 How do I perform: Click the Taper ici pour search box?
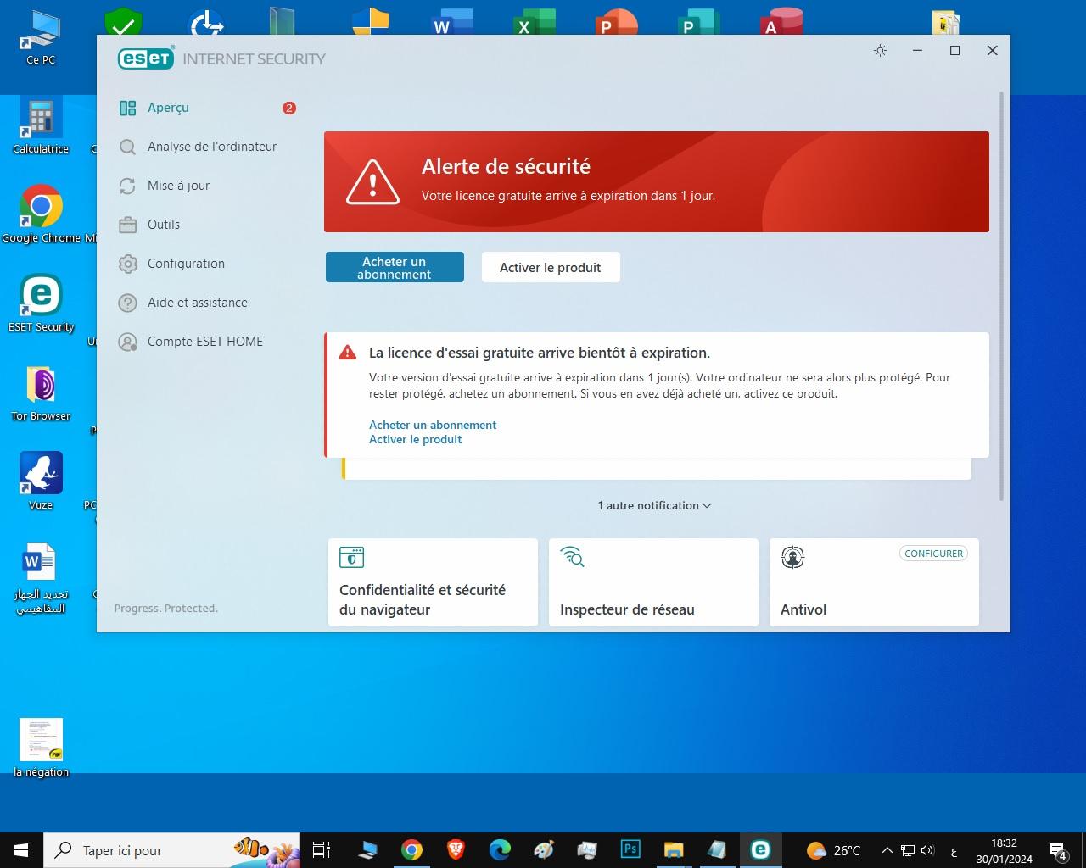[171, 850]
